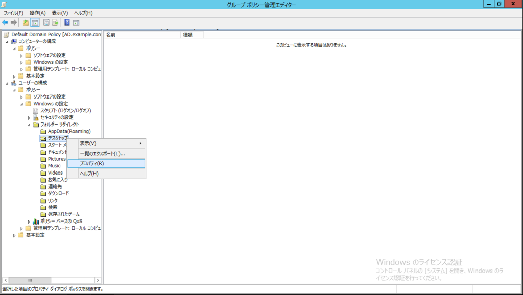Click the ダウンロード folder icon
This screenshot has width=523, height=295.
pos(43,193)
